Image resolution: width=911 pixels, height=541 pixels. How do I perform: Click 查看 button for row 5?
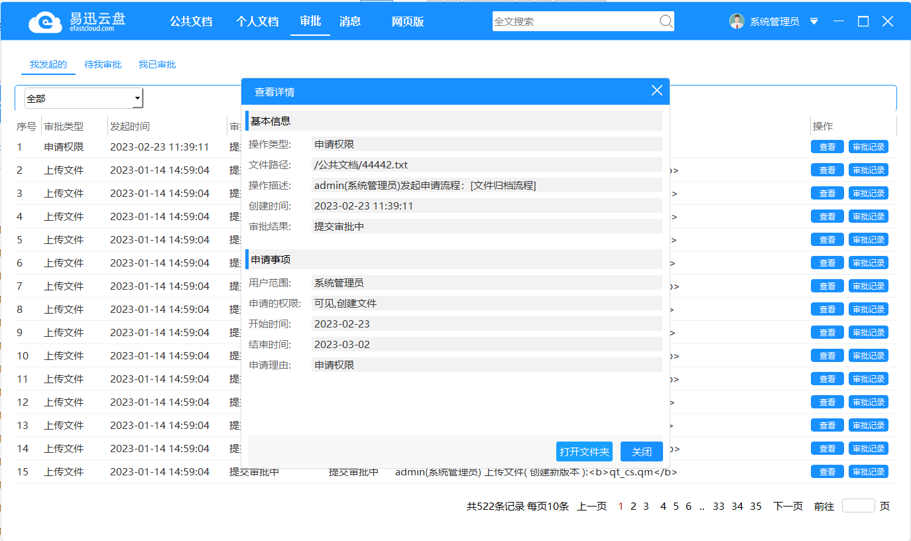click(x=827, y=240)
